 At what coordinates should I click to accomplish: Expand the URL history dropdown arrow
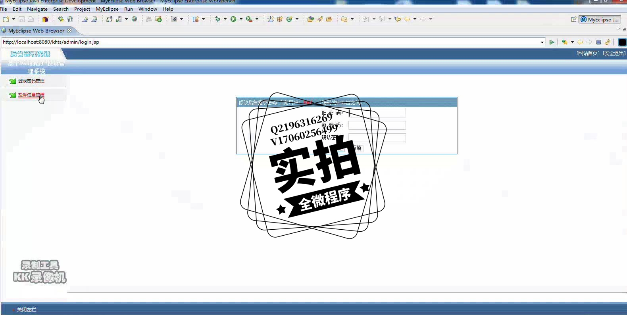click(x=542, y=42)
